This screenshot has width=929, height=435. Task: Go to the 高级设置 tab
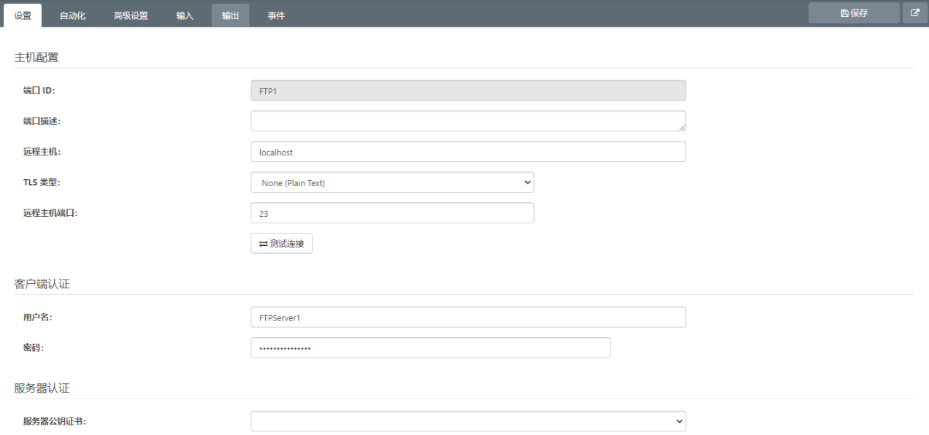click(x=131, y=15)
